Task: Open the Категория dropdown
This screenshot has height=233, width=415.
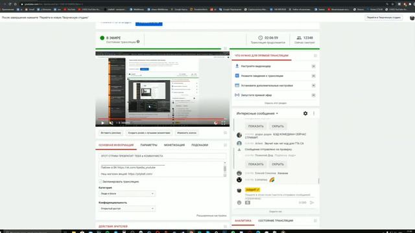Action: (x=127, y=194)
